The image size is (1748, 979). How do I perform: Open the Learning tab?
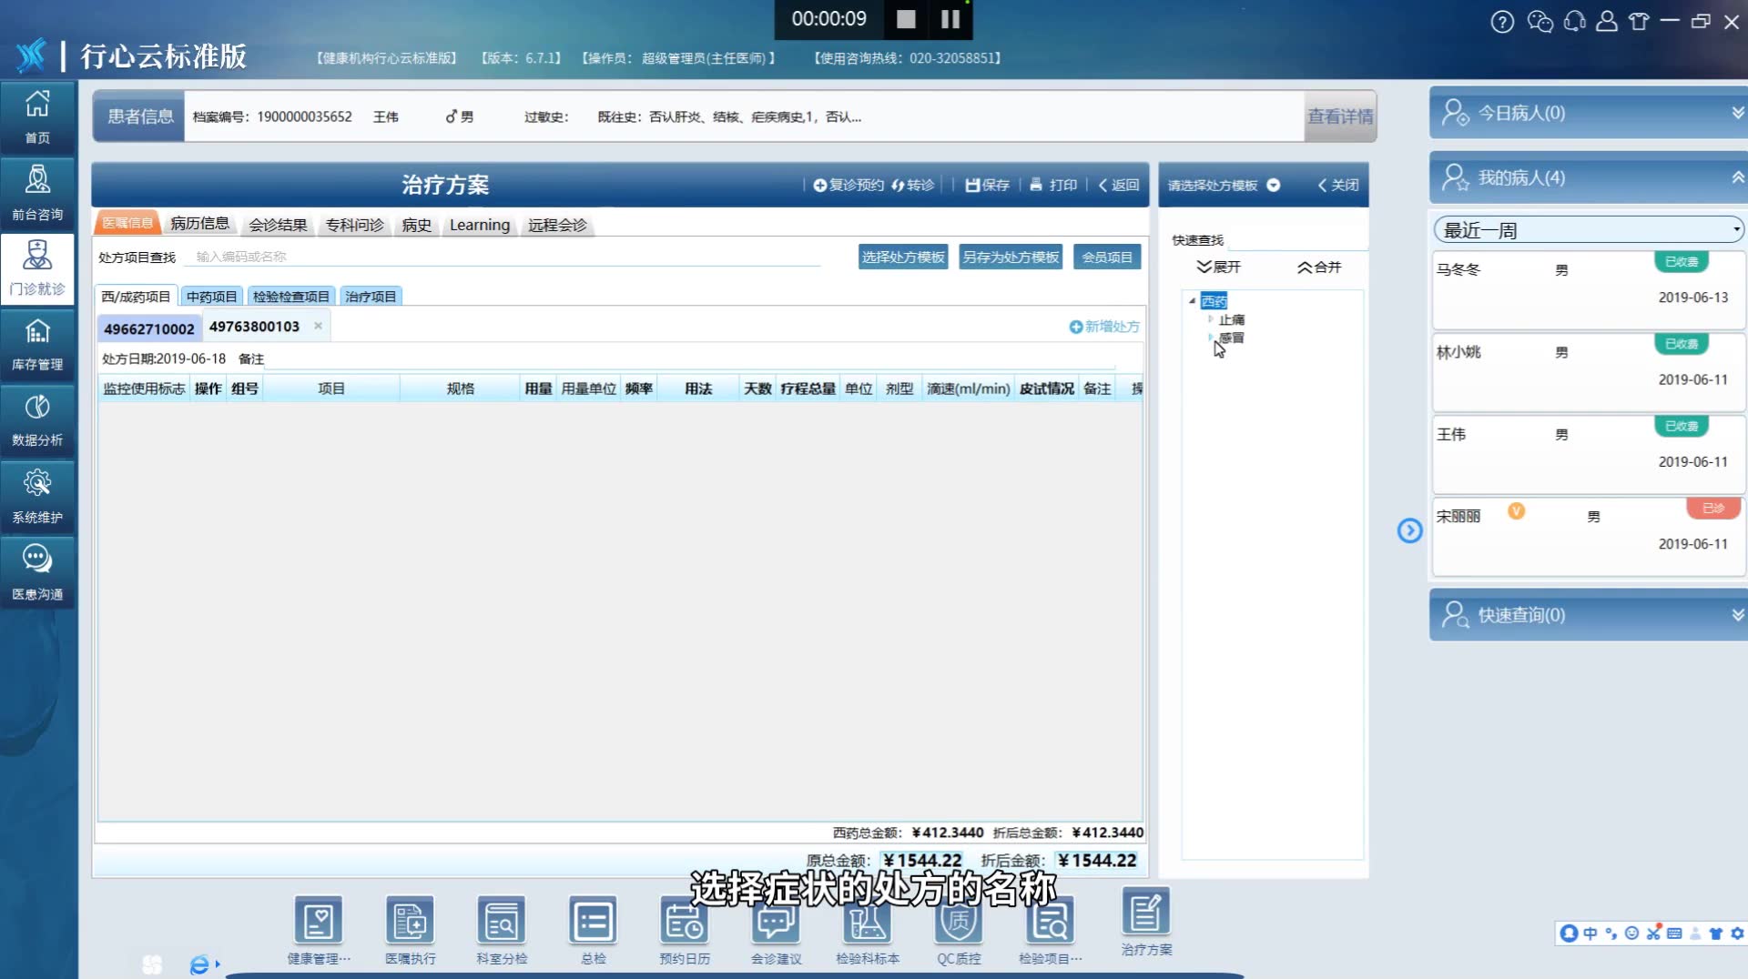pyautogui.click(x=479, y=224)
